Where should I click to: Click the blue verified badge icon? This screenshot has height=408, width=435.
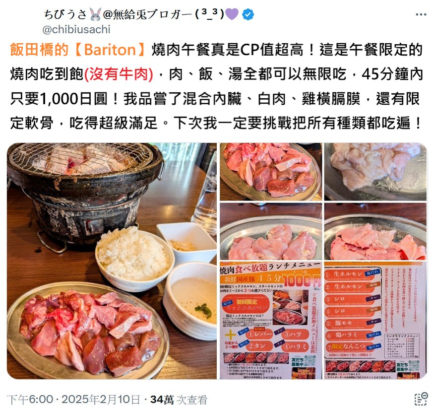[x=248, y=14]
